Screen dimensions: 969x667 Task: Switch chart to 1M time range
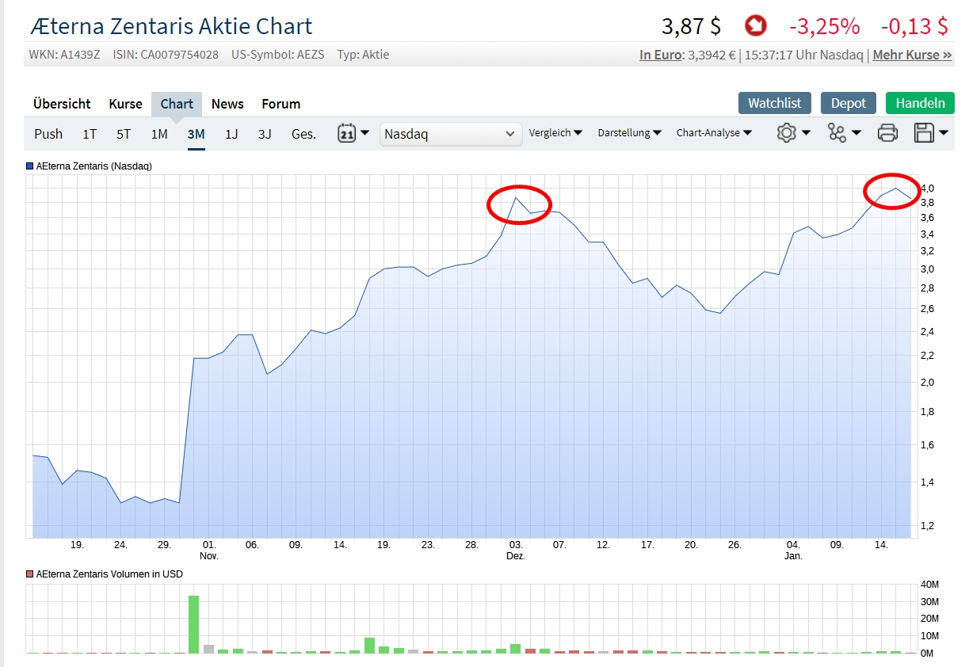click(159, 134)
